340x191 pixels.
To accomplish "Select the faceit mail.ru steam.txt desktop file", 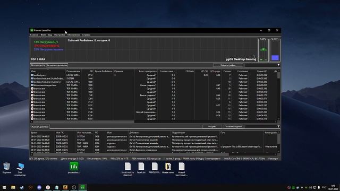I will [127, 169].
